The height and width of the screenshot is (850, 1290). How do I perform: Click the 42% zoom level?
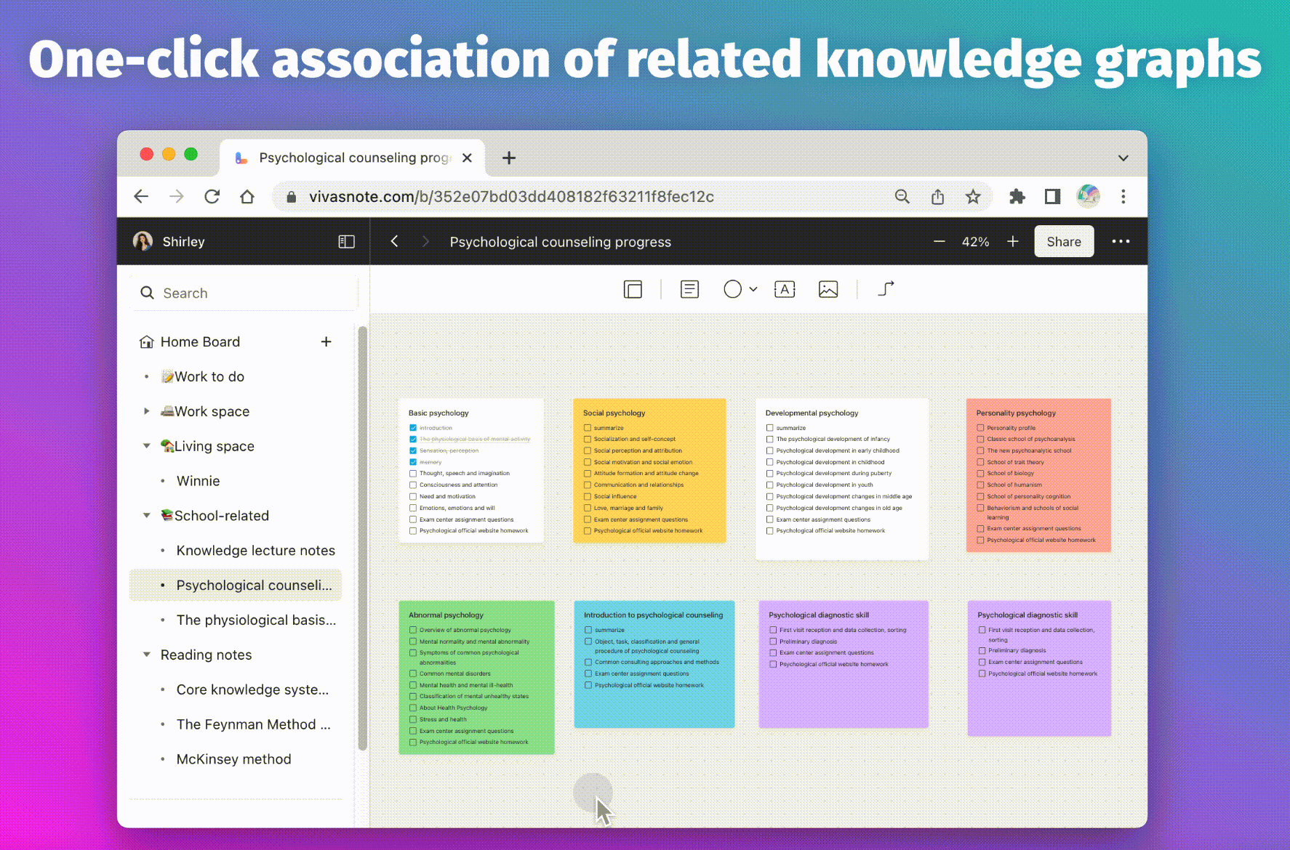[x=975, y=241]
